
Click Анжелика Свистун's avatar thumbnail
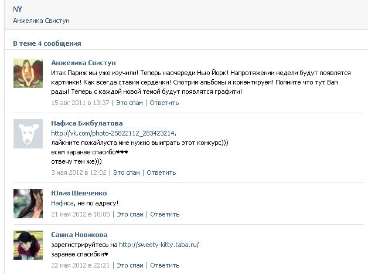coord(28,73)
